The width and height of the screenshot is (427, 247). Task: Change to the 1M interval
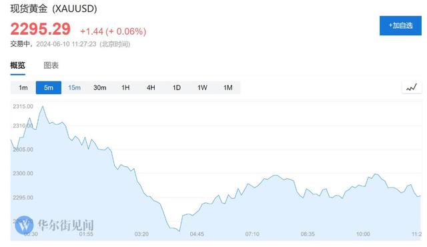point(228,87)
